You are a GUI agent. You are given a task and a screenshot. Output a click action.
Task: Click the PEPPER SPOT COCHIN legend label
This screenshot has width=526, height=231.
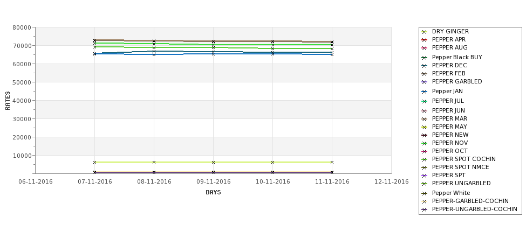coord(463,159)
